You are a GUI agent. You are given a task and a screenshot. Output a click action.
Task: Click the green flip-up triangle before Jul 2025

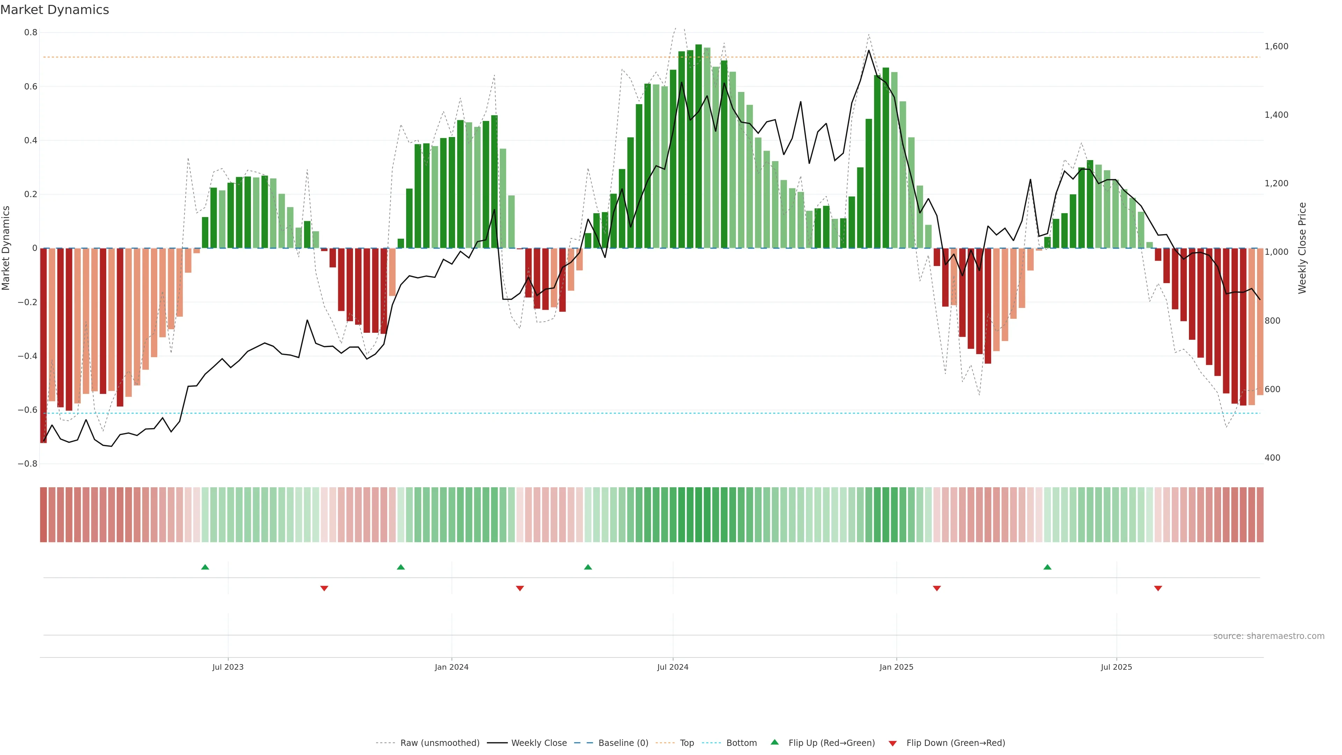coord(1048,567)
